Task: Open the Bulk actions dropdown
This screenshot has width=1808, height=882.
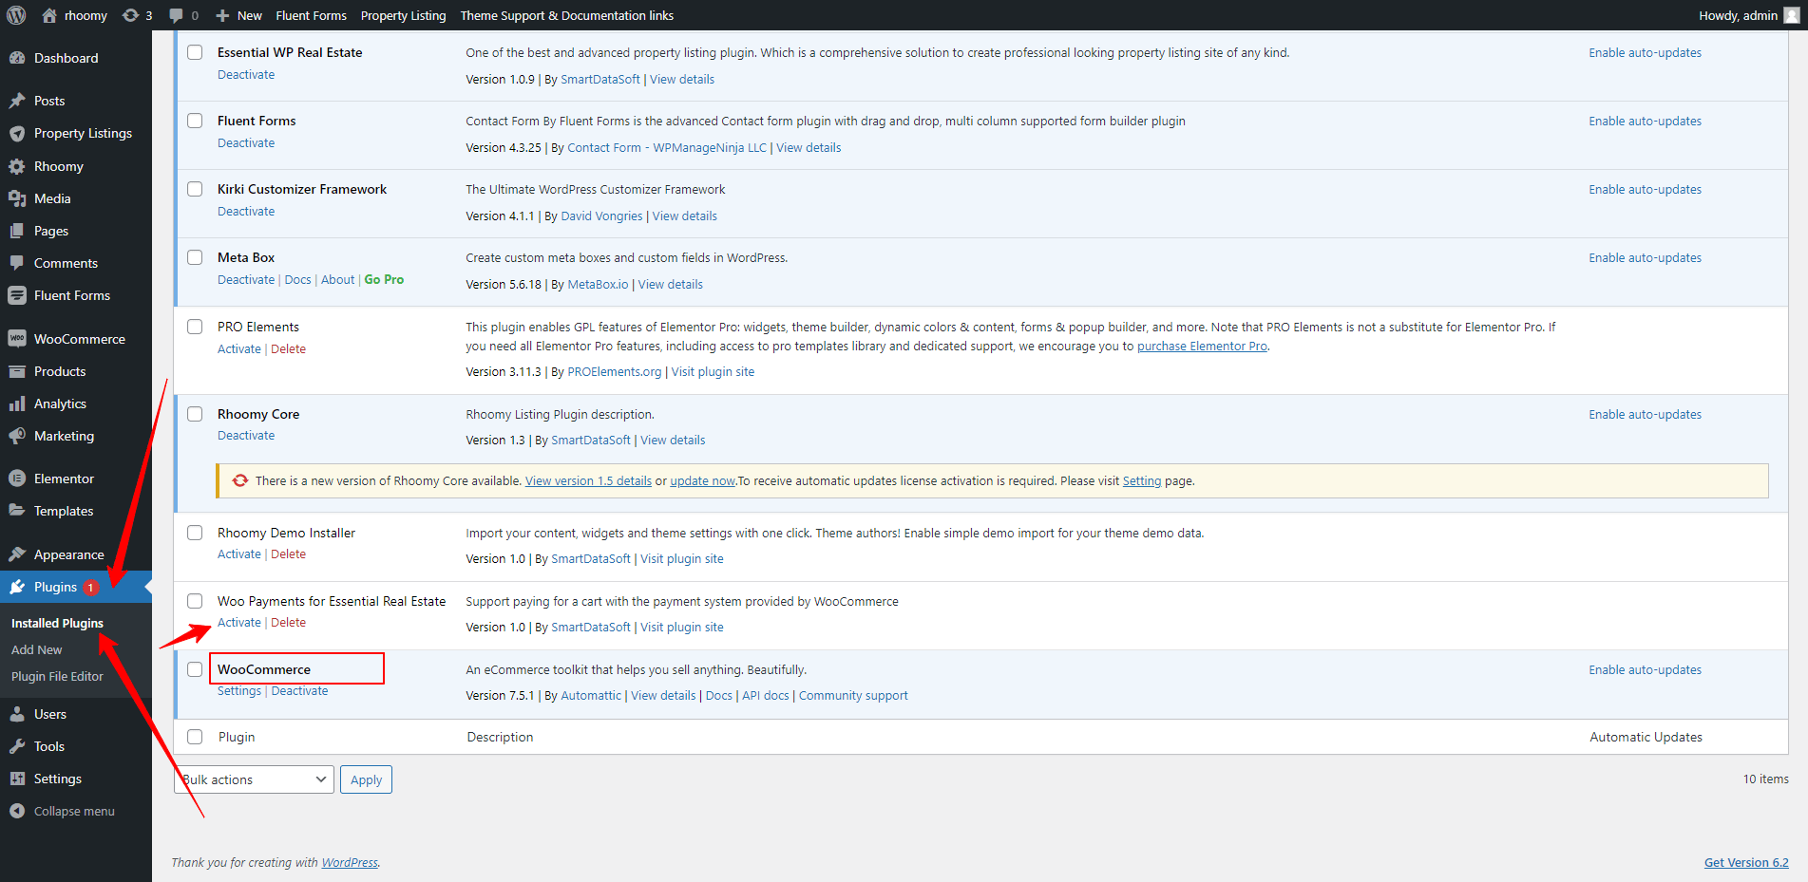Action: point(253,779)
